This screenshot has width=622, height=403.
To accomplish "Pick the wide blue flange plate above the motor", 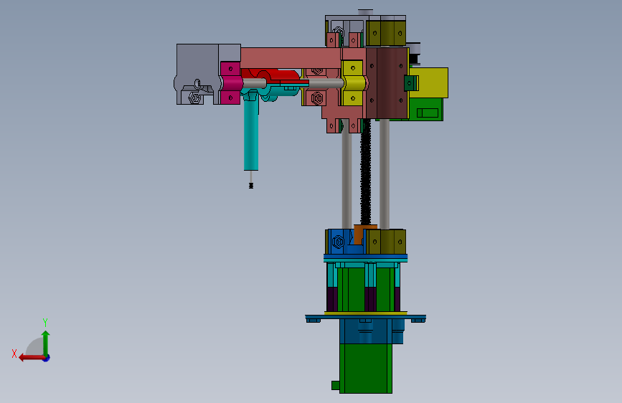I will [x=365, y=318].
